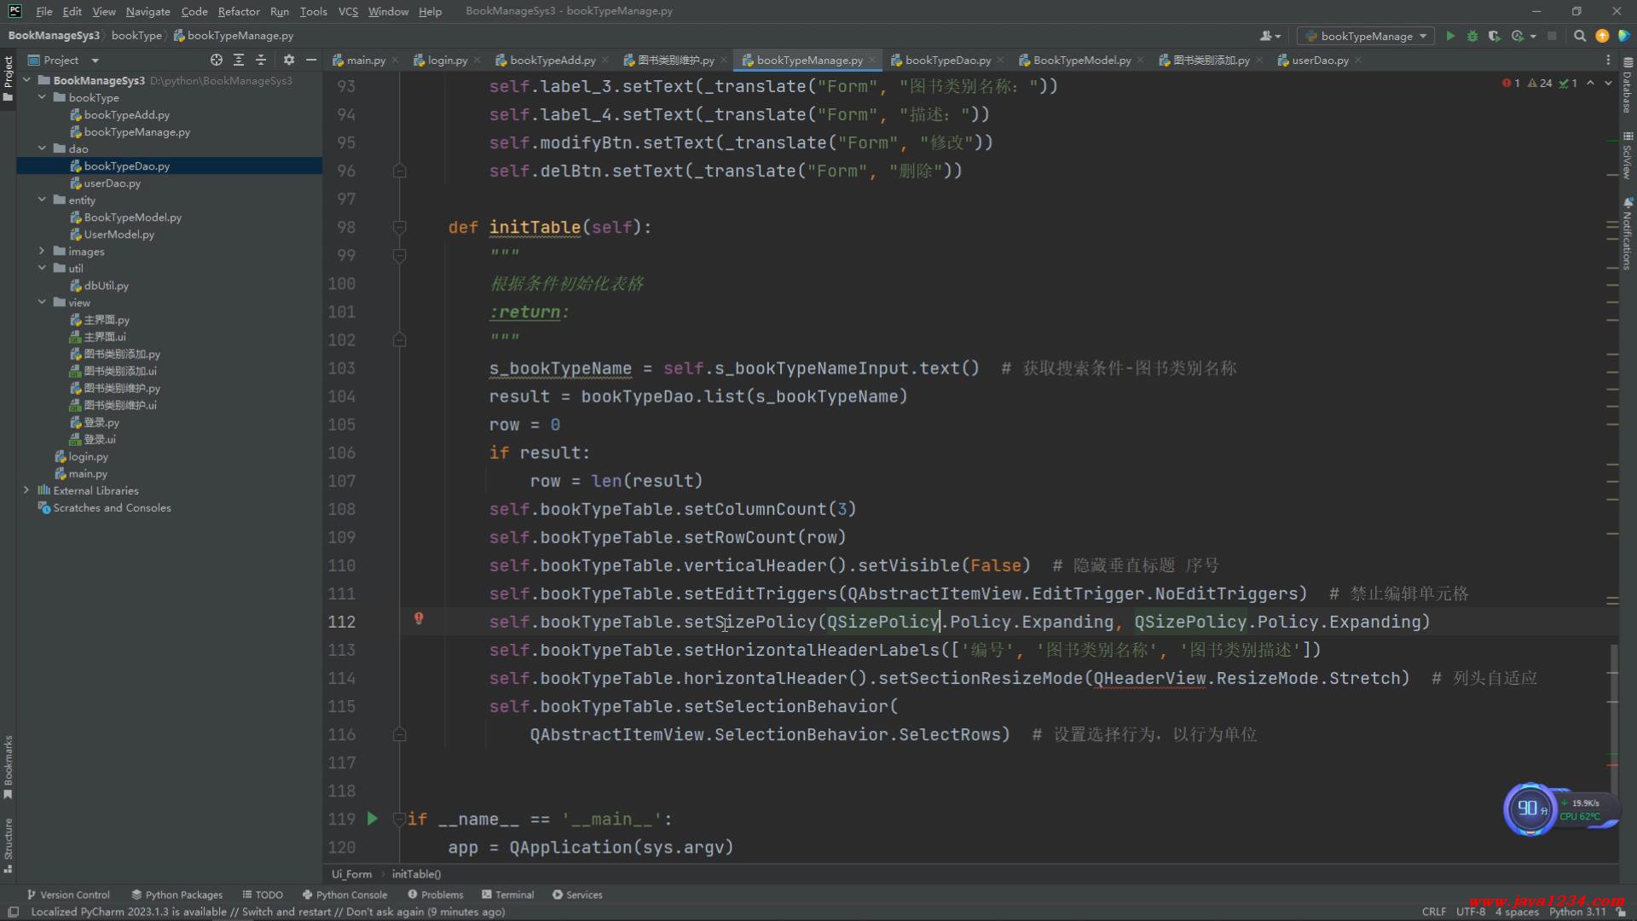Open Project panel settings gear
The height and width of the screenshot is (921, 1637).
click(289, 60)
